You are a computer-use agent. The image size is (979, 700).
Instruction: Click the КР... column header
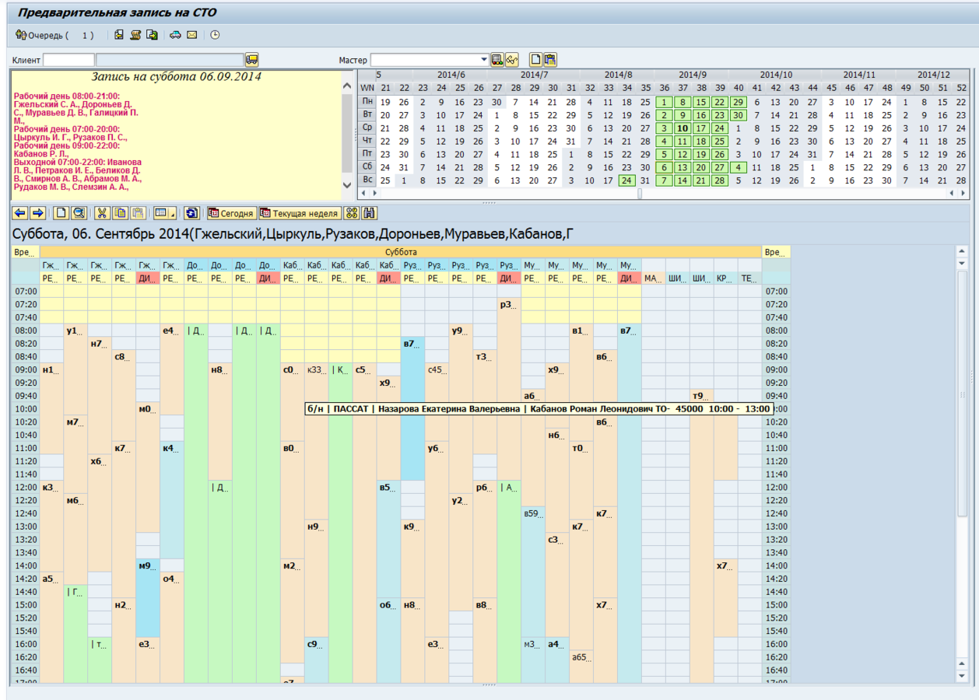point(725,278)
